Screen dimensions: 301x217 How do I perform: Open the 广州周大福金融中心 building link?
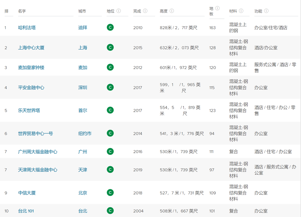coord(38,151)
